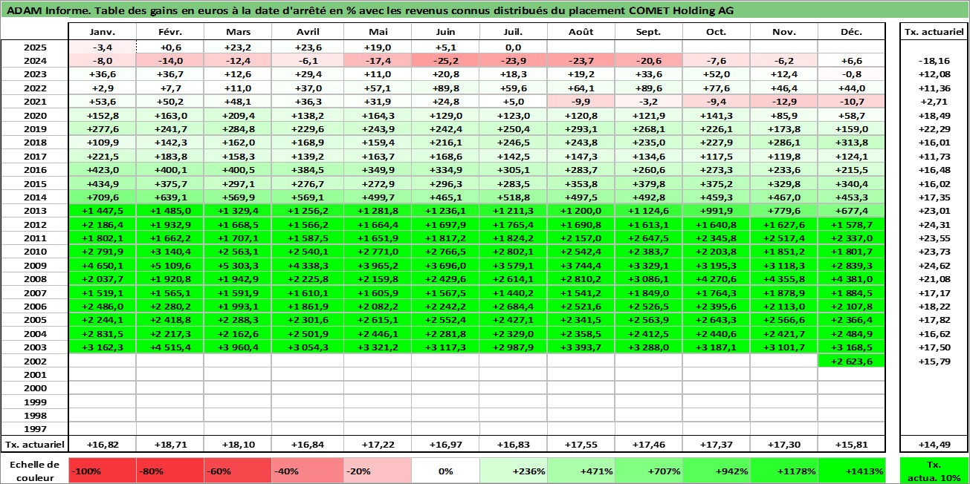Image resolution: width=970 pixels, height=484 pixels.
Task: Click the 'Tx. actuariel' bottom row label
Action: point(34,445)
